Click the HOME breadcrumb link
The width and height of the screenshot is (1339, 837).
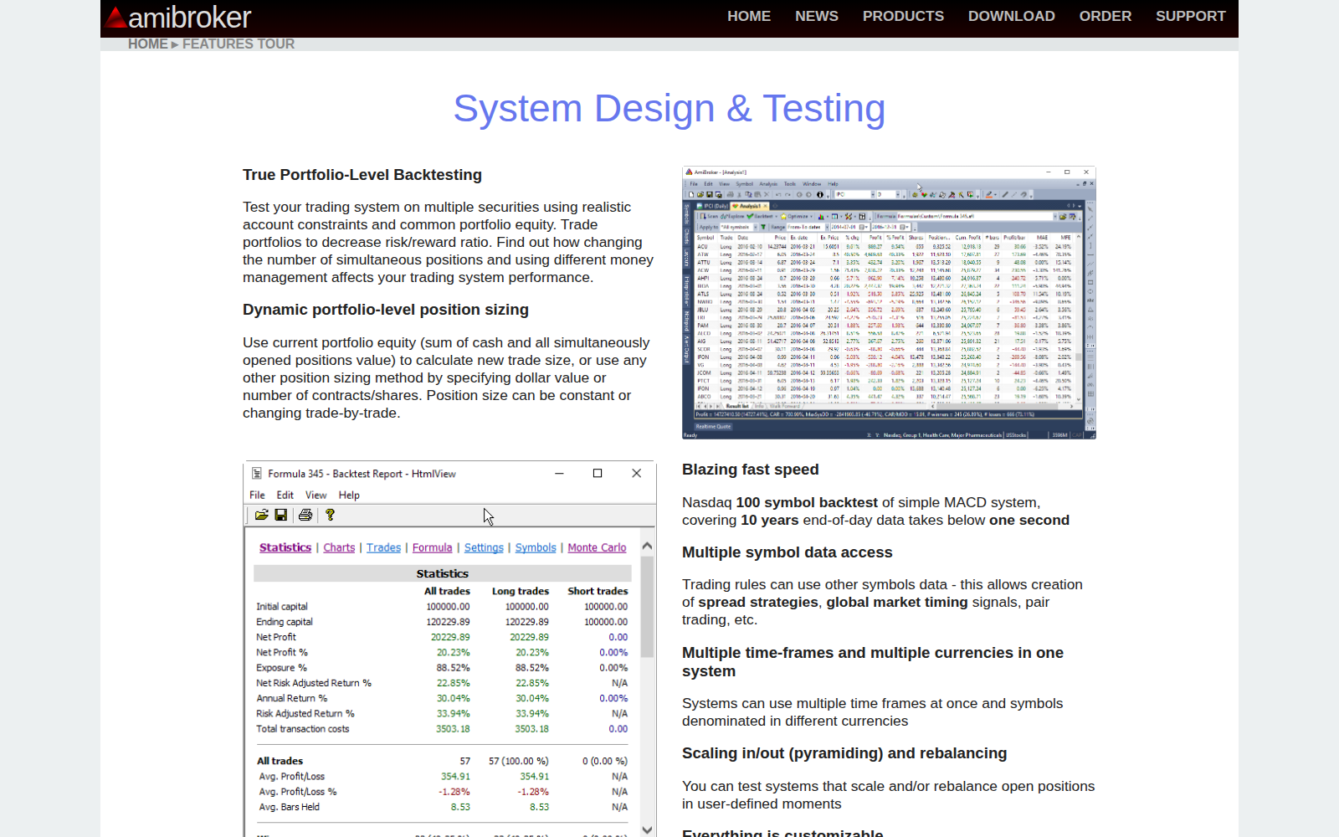click(x=148, y=44)
